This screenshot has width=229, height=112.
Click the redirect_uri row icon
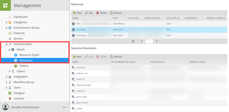click(x=73, y=73)
